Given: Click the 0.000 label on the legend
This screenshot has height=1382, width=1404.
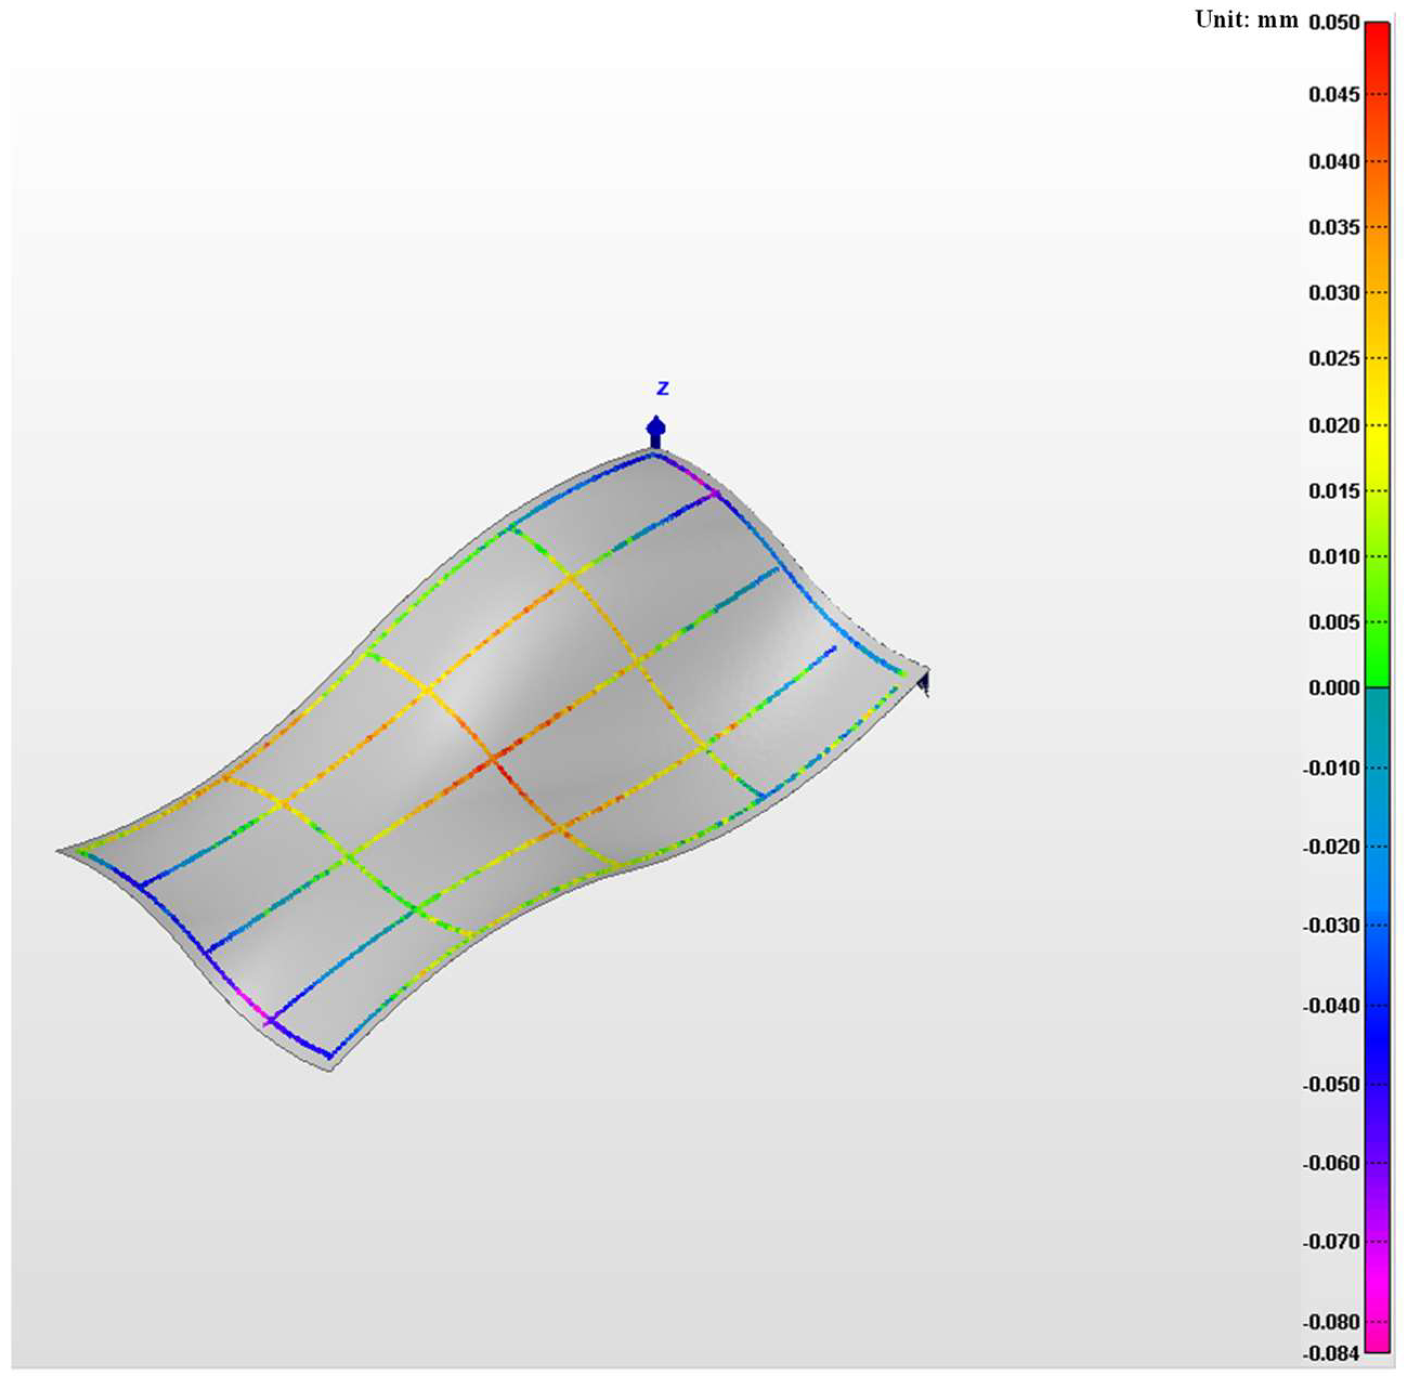Looking at the screenshot, I should pos(1334,687).
